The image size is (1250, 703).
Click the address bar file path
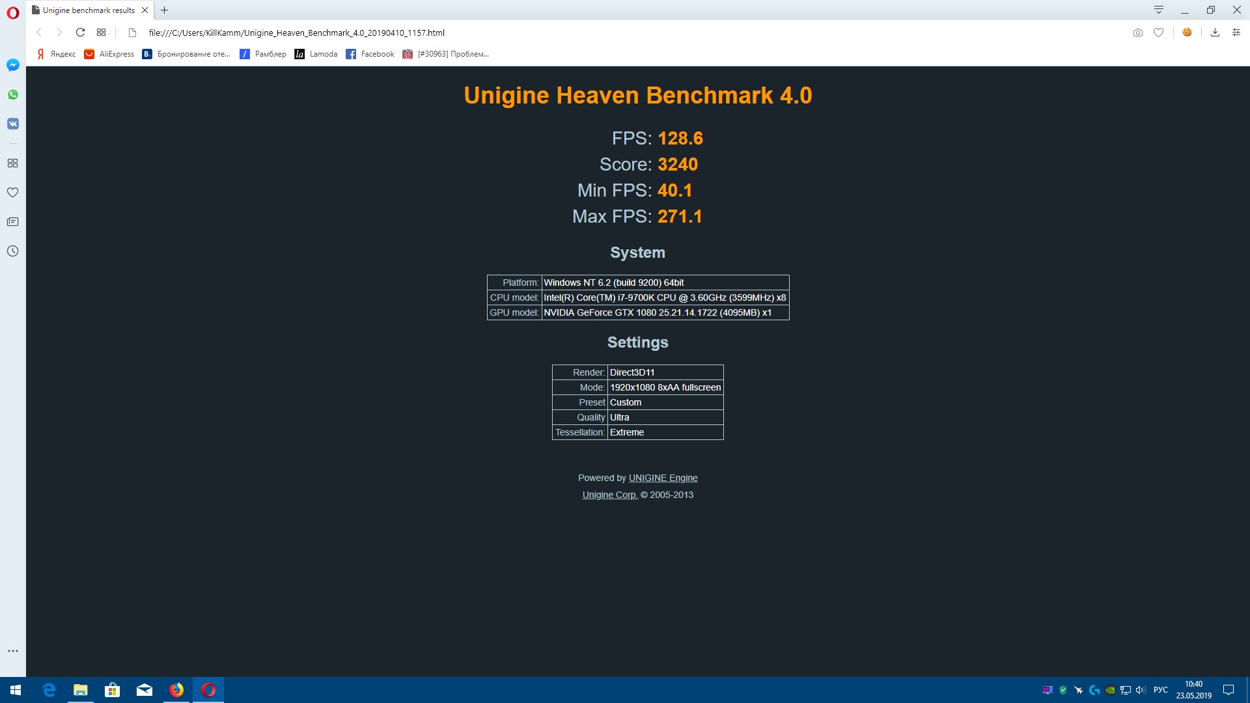(x=296, y=33)
